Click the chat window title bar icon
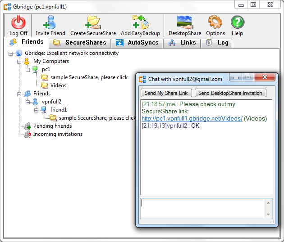Screen dimensions: 284x242 tap(142, 79)
